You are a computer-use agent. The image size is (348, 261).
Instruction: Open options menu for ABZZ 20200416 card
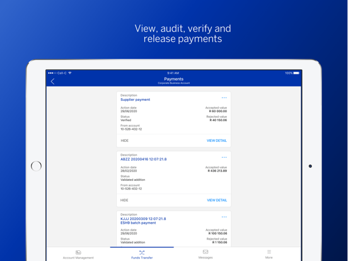point(224,158)
